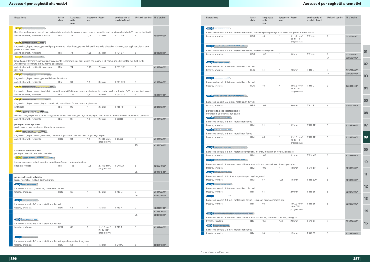Open chapter tab 09
The width and height of the screenshot is (370, 262).
(366, 150)
